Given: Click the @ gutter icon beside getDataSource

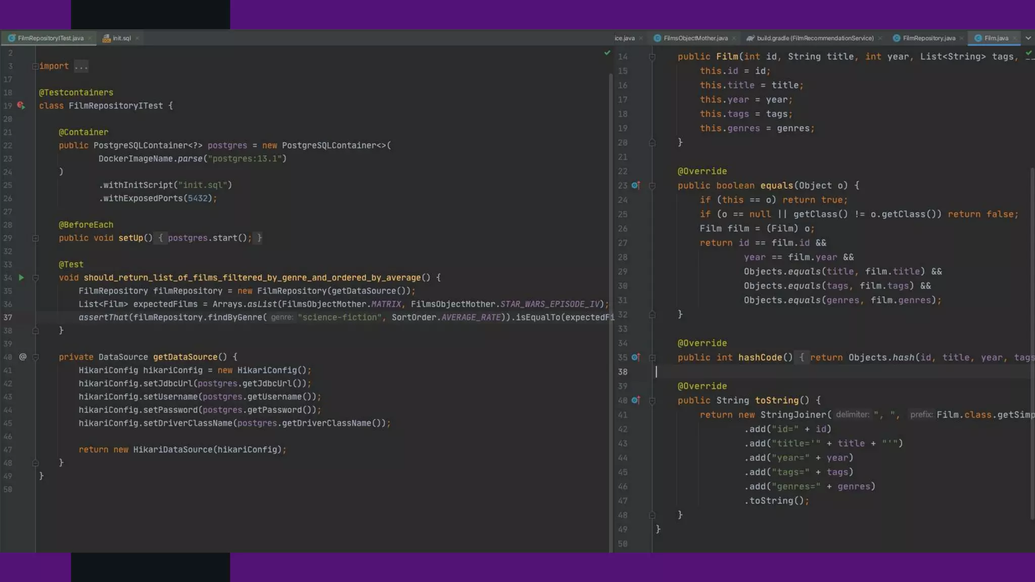Looking at the screenshot, I should [x=23, y=357].
